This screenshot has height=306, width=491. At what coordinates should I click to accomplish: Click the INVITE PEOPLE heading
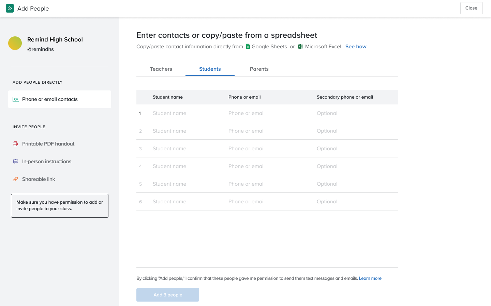(x=29, y=127)
